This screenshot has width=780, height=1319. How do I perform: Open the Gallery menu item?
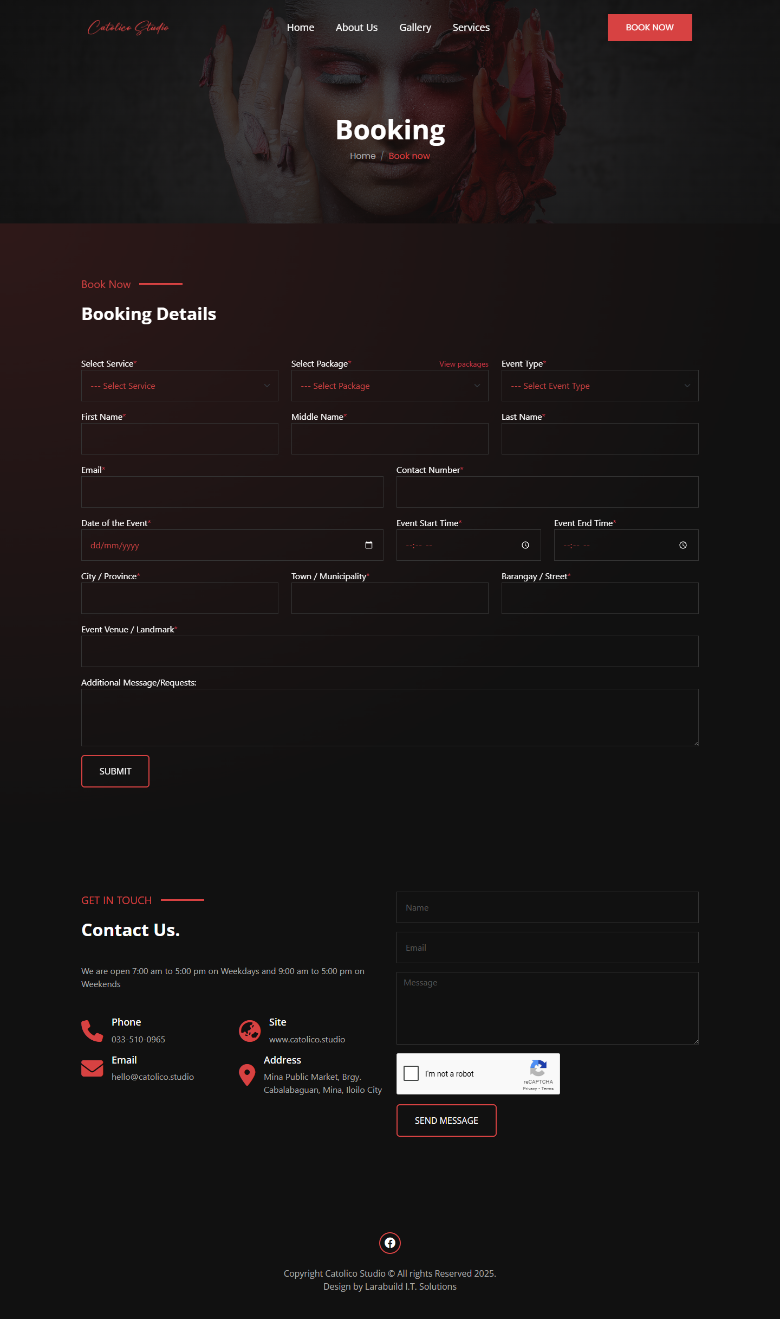click(x=415, y=27)
